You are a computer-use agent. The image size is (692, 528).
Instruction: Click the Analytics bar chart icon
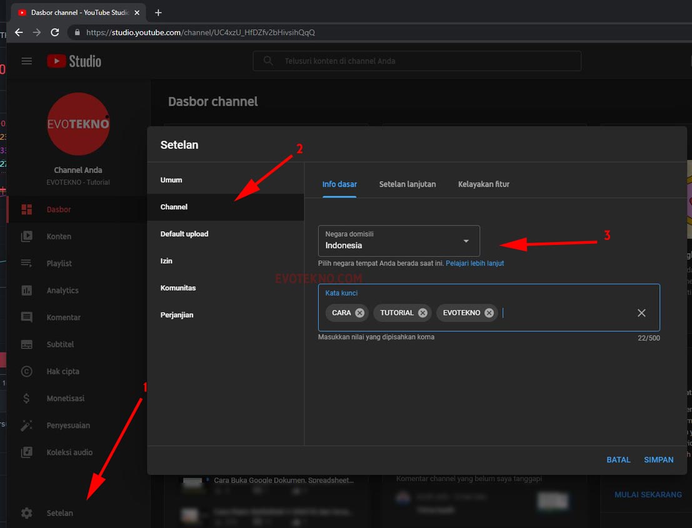coord(27,291)
